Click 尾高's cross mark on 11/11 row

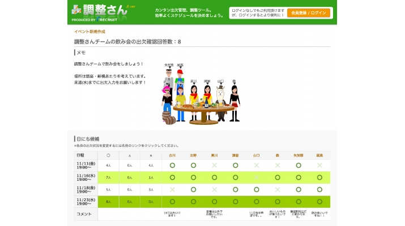pyautogui.click(x=319, y=165)
